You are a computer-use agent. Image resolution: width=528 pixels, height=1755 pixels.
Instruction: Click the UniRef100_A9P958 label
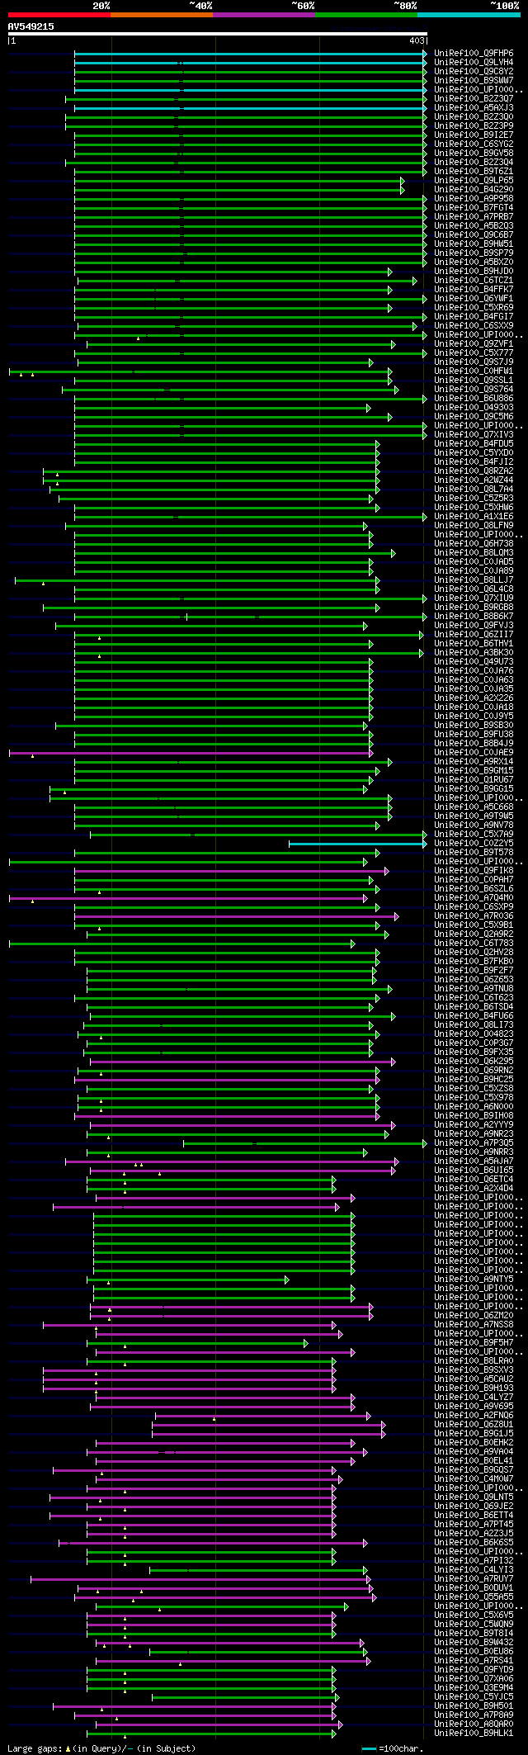pyautogui.click(x=474, y=198)
